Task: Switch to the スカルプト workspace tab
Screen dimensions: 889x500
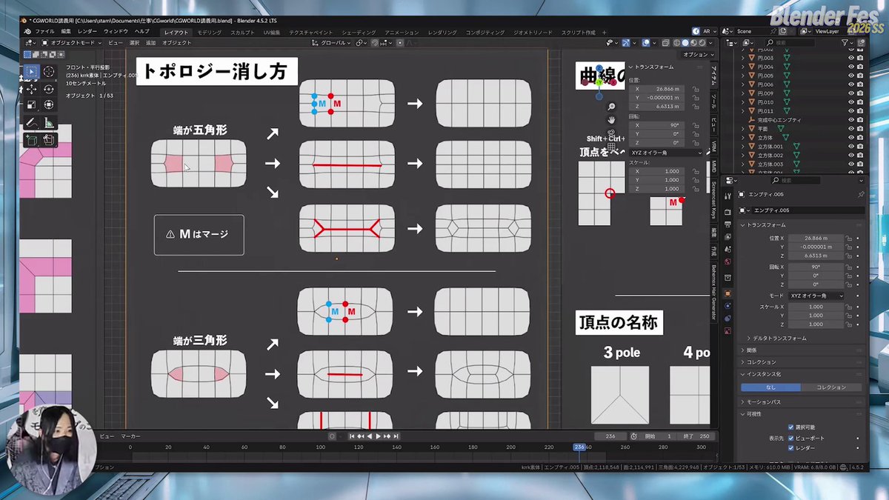Action: 242,33
